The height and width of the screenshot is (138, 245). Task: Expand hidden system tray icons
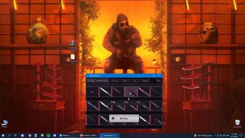click(215, 135)
